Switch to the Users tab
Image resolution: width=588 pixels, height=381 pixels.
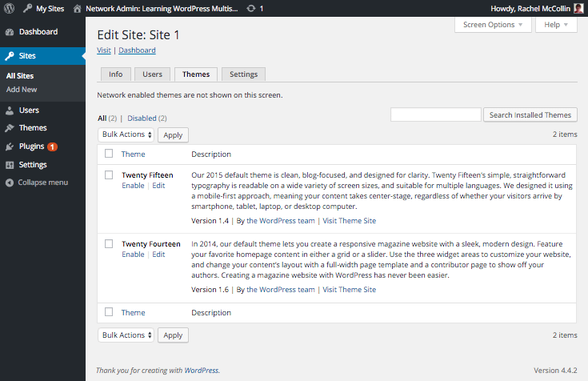[x=152, y=74]
